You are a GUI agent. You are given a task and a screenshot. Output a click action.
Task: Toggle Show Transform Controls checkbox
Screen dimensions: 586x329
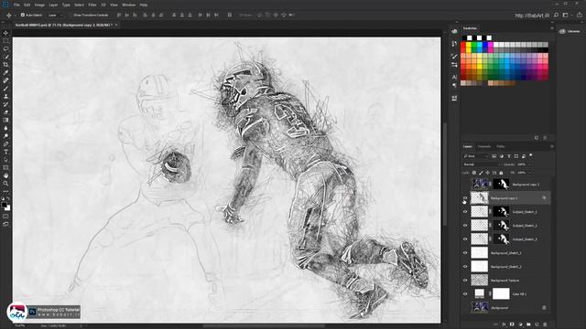(x=71, y=15)
